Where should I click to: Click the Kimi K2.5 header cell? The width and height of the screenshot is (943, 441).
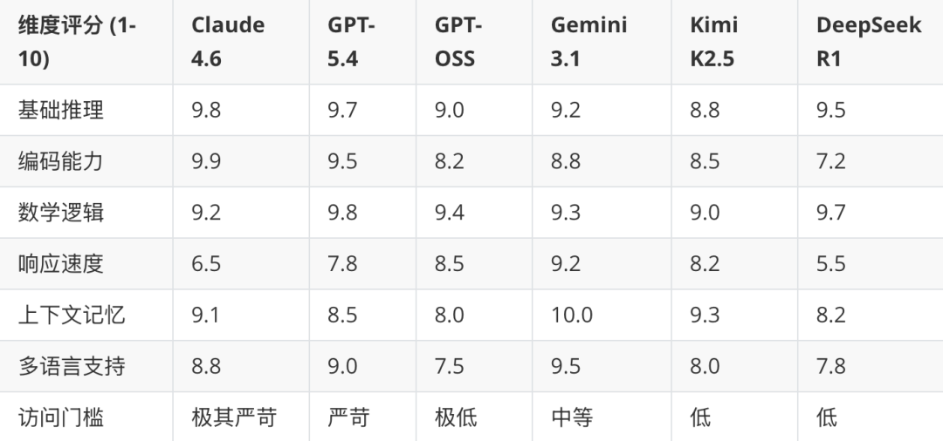point(734,42)
